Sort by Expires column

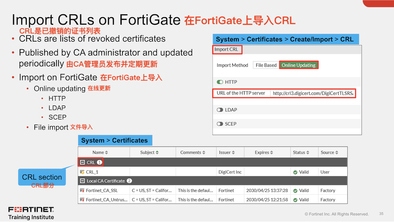[x=264, y=152]
